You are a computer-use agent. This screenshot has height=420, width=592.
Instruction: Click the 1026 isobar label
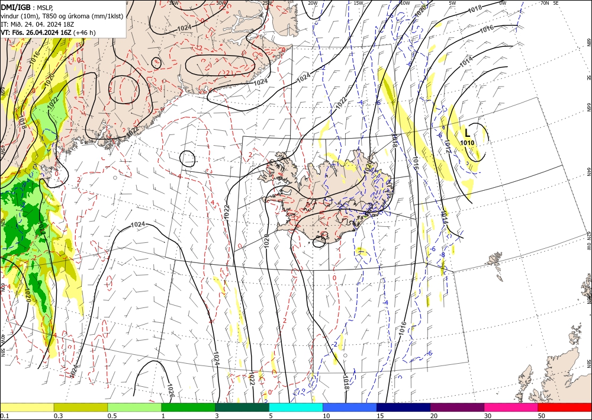170,392
